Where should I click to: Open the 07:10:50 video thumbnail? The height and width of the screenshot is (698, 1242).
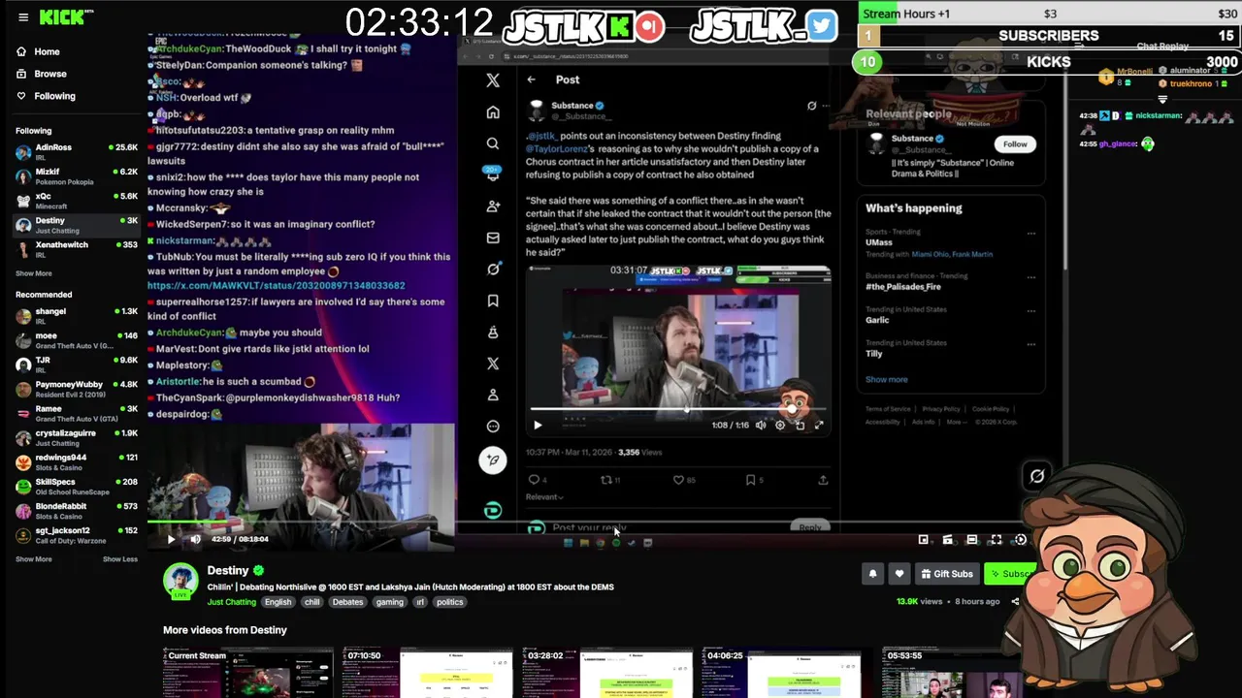click(425, 672)
